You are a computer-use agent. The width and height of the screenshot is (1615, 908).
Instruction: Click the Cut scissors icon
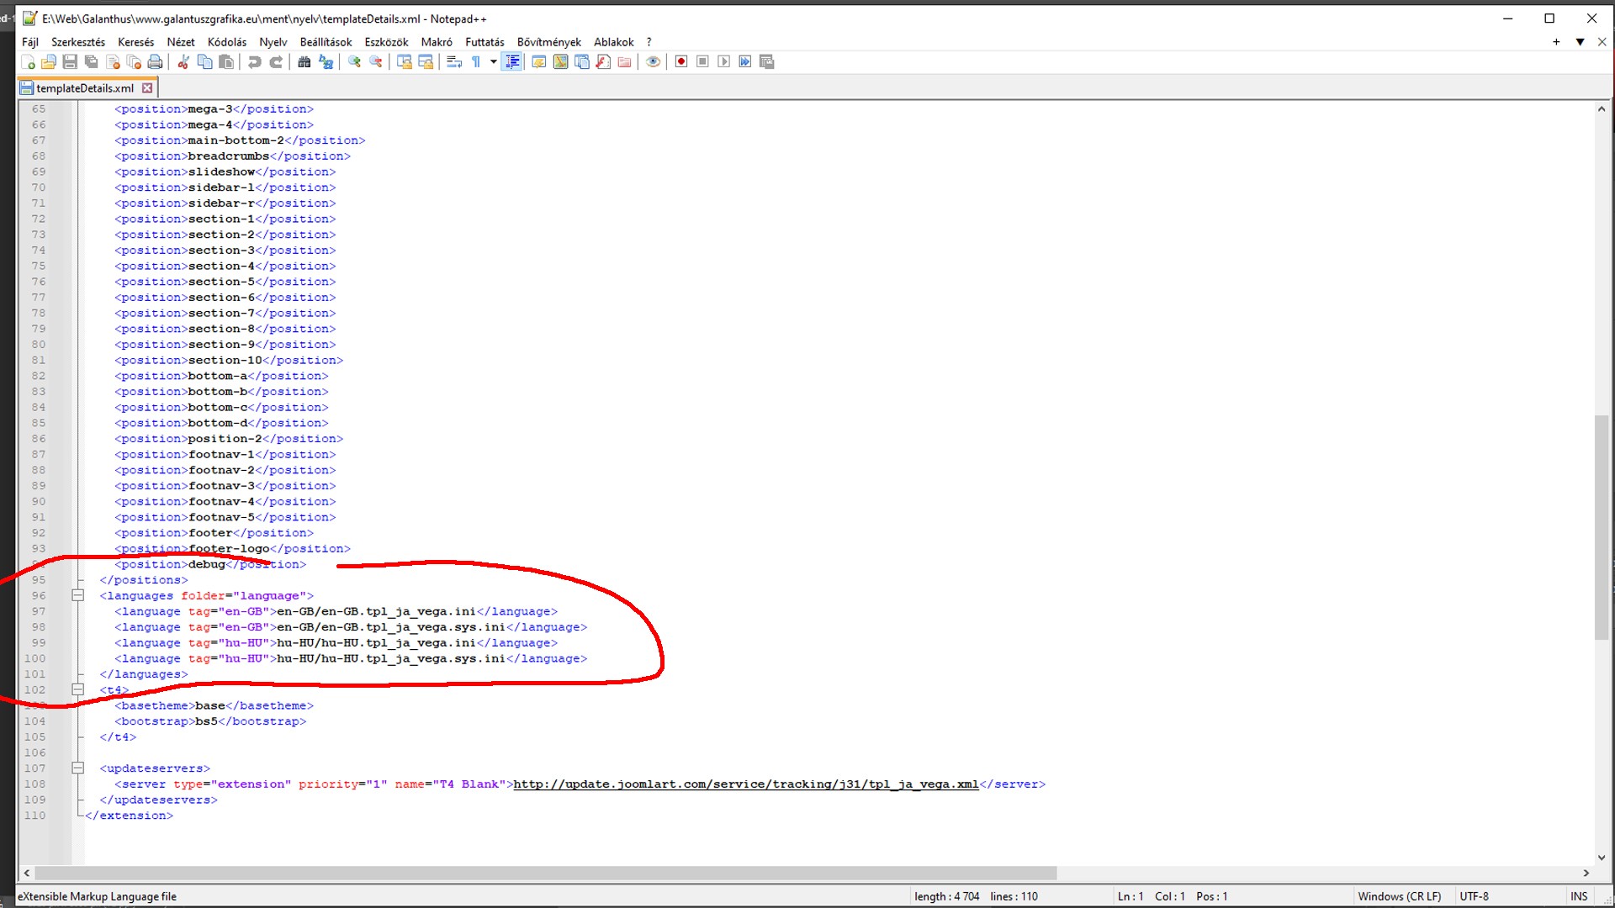coord(183,61)
